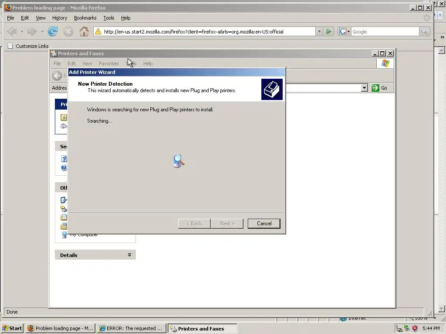Click the Firefox Back arrow

[x=12, y=31]
